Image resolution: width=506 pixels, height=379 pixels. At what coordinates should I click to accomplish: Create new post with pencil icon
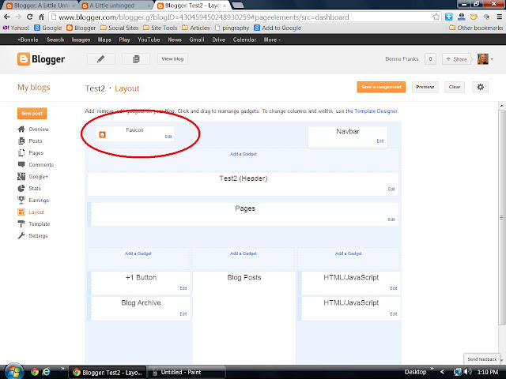pyautogui.click(x=100, y=59)
